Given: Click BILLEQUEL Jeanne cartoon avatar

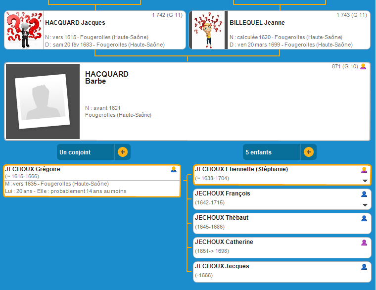Looking at the screenshot, I should pyautogui.click(x=207, y=31).
